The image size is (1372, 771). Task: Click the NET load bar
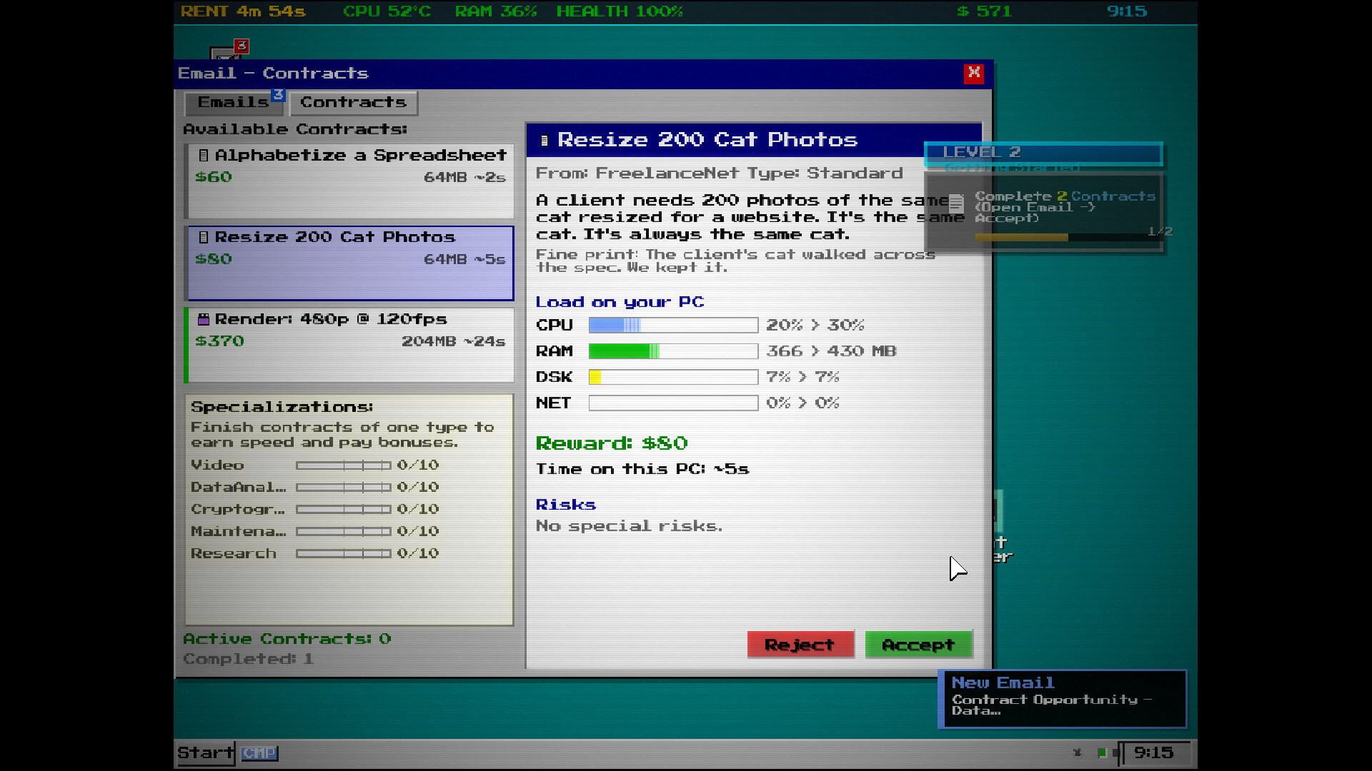673,403
